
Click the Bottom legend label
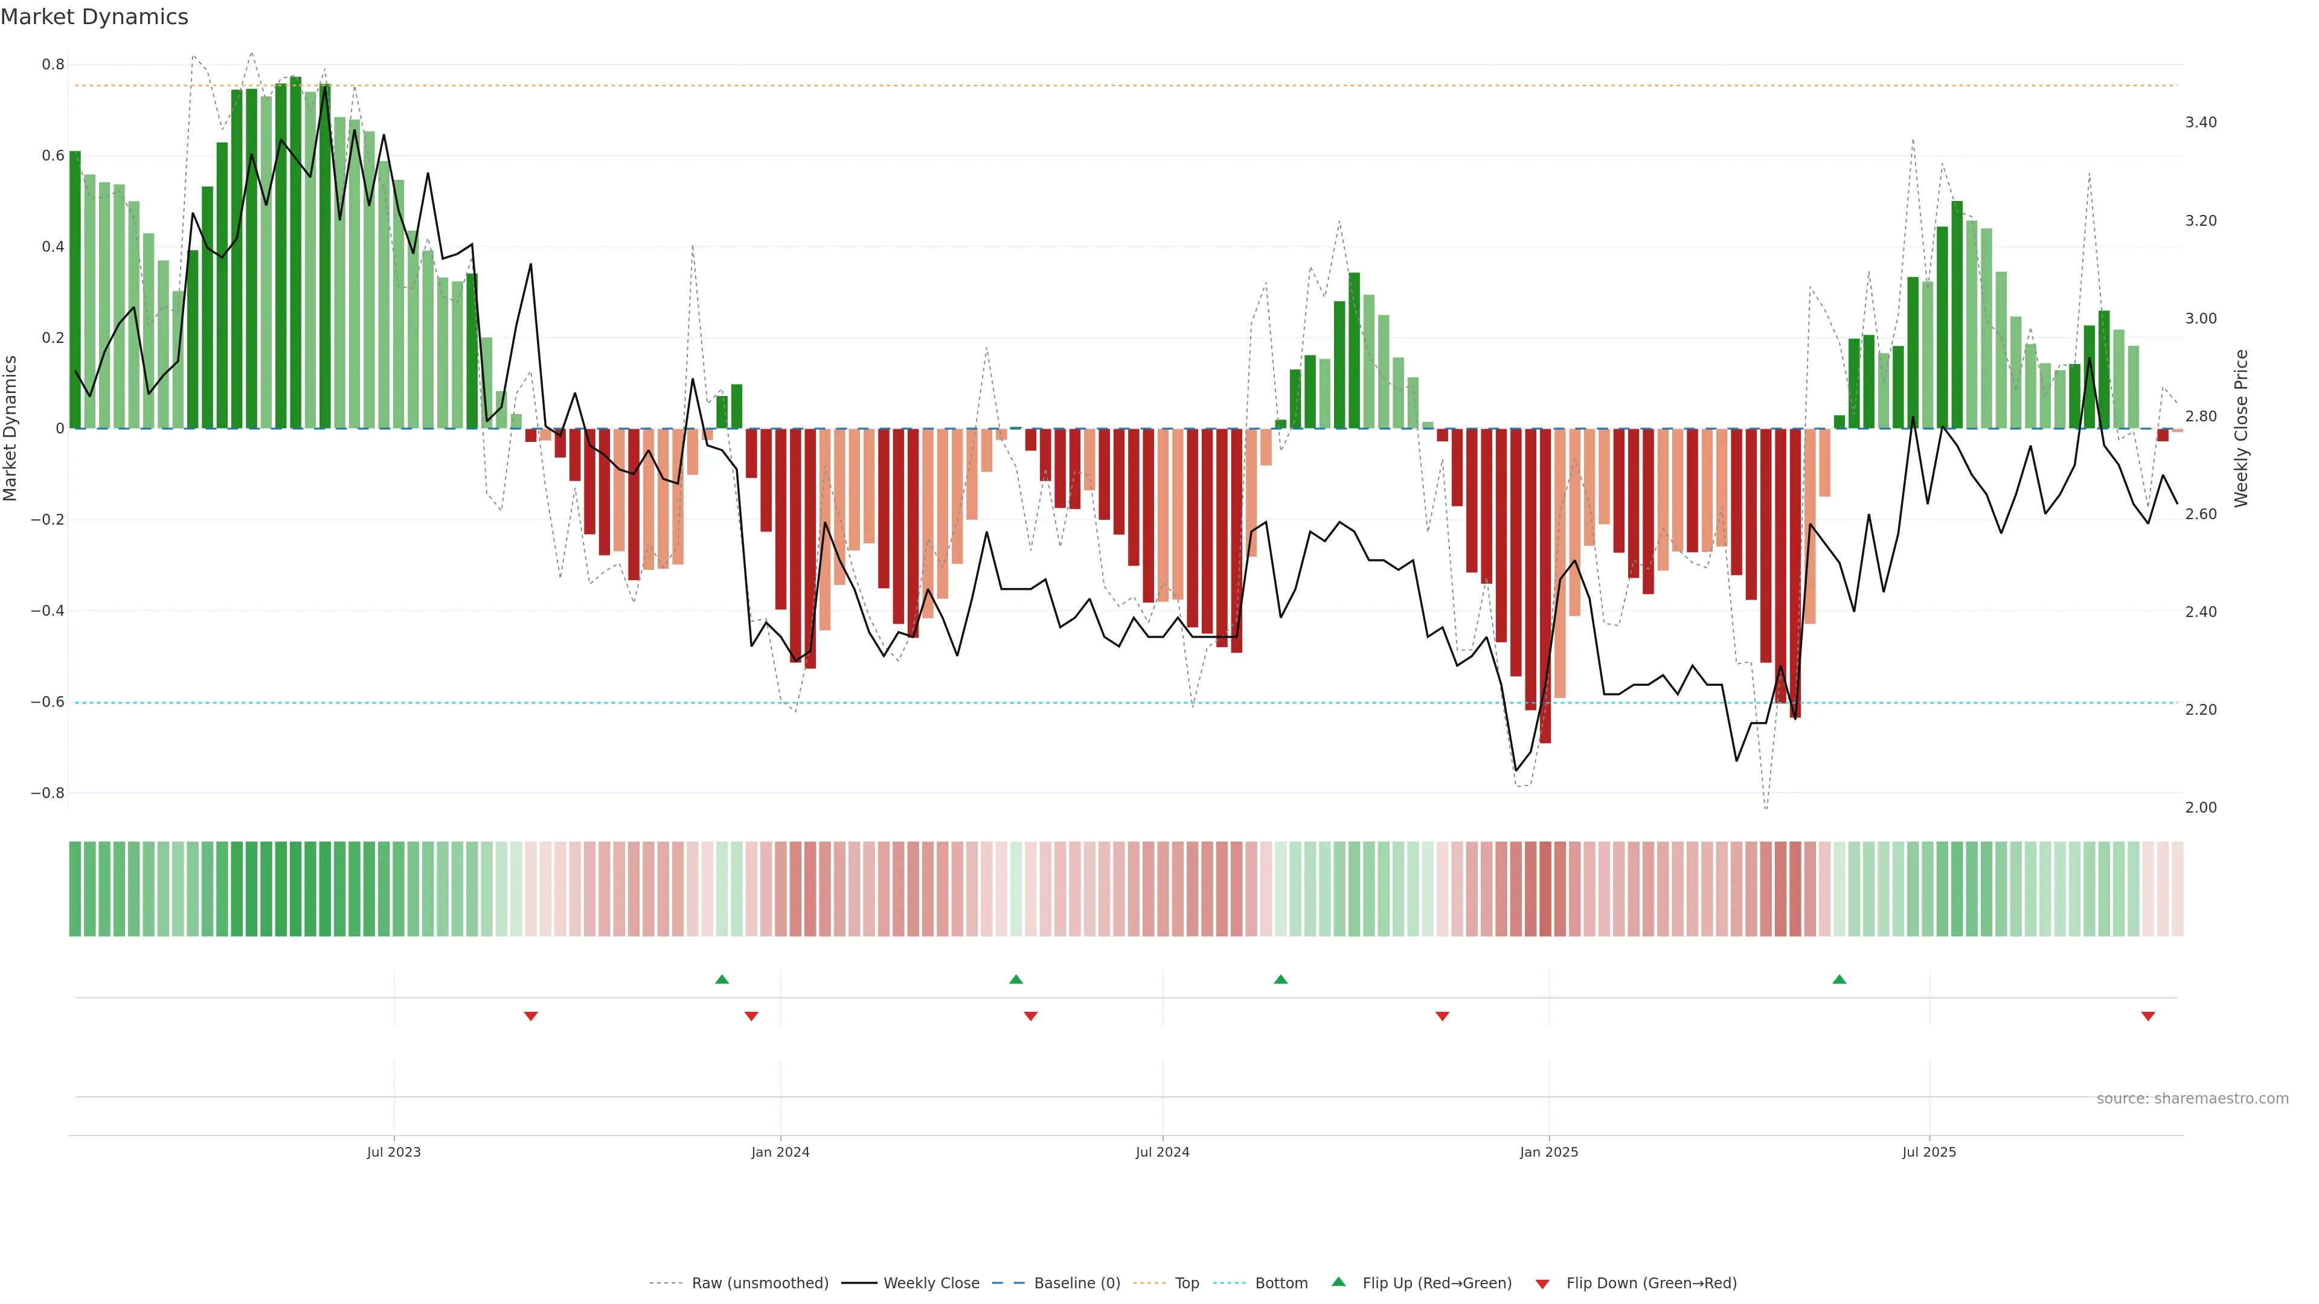click(1281, 1283)
